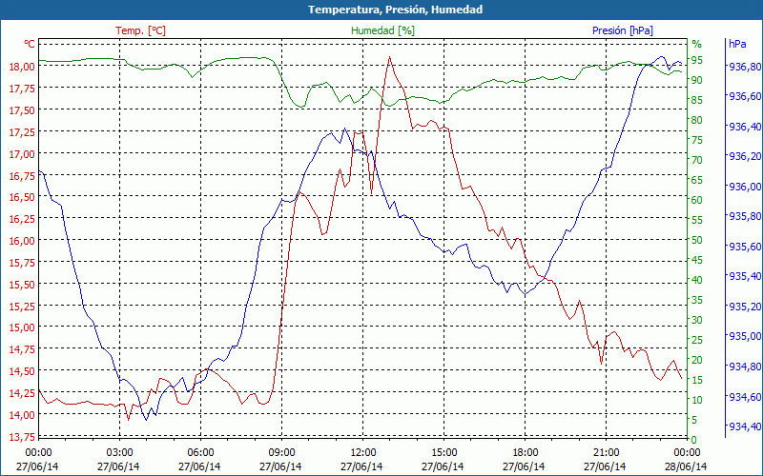Pick the 15,50 temperature axis value
Screen dimensions: 763x476
click(x=22, y=284)
